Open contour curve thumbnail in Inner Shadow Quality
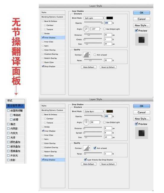This screenshot has height=193, width=164. coord(86,55)
